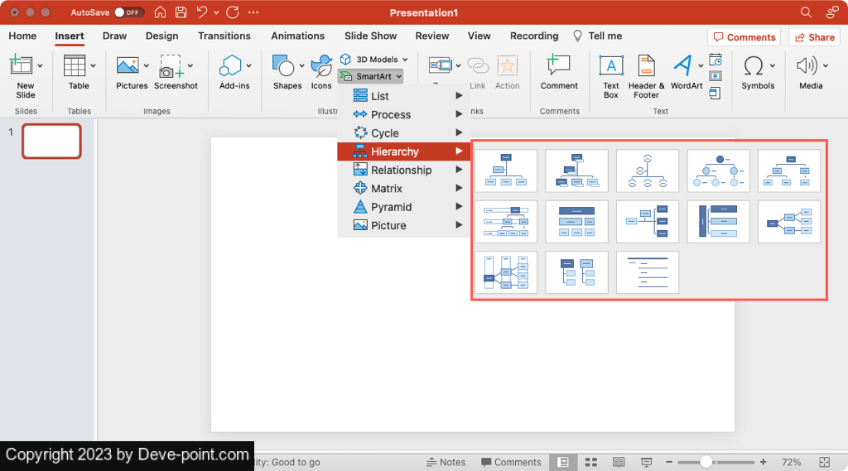Image resolution: width=848 pixels, height=471 pixels.
Task: Toggle the AutoSave switch
Action: point(128,12)
